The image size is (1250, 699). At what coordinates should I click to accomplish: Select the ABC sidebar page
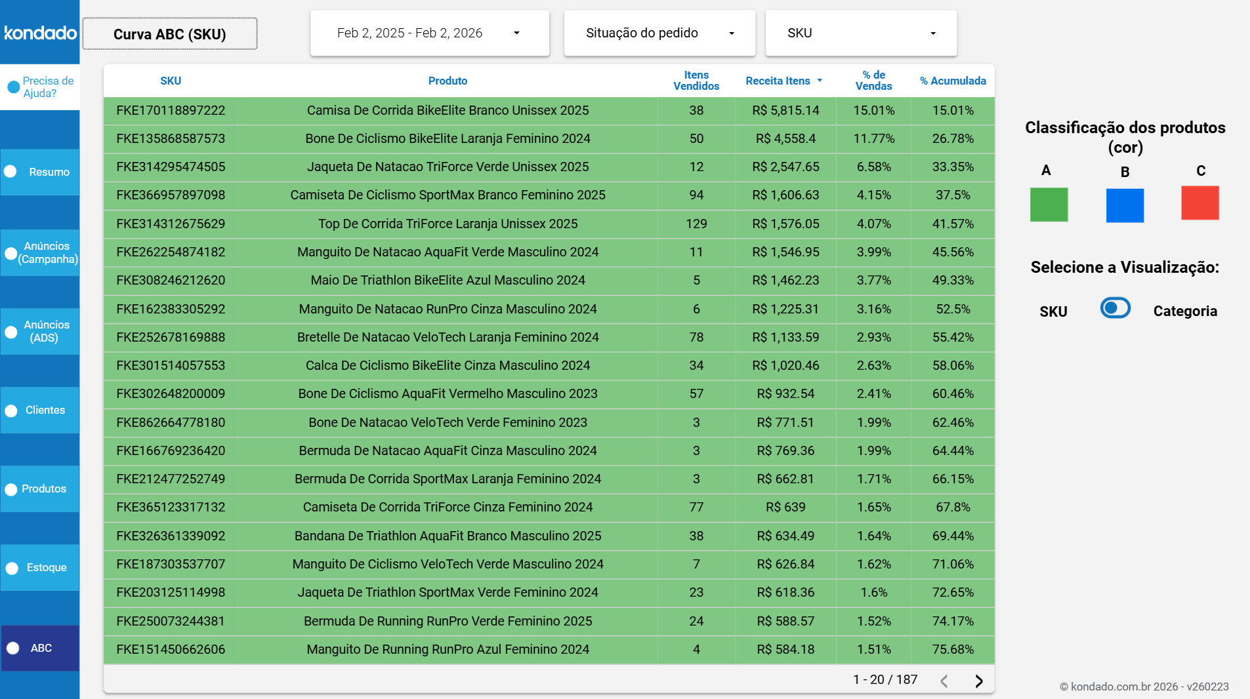coord(40,648)
